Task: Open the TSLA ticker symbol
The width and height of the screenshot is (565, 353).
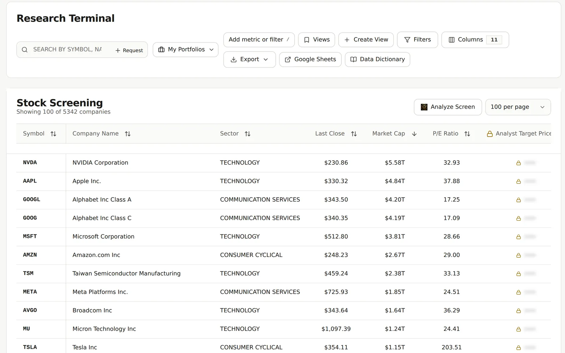Action: pos(30,347)
